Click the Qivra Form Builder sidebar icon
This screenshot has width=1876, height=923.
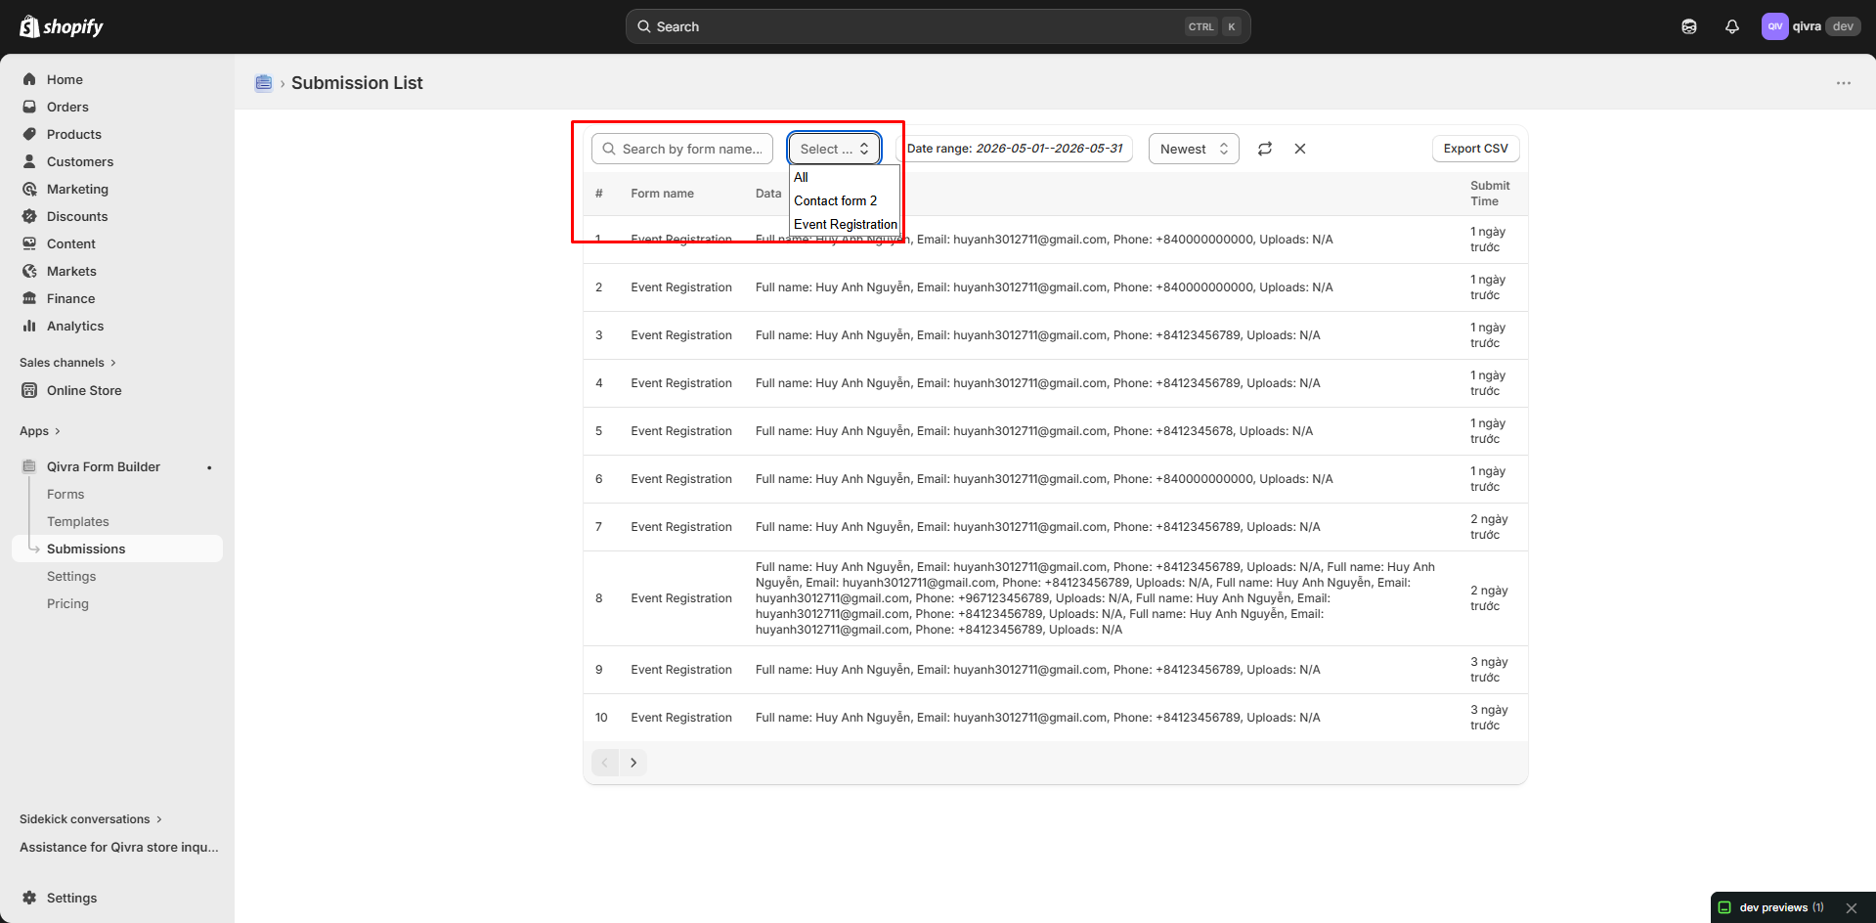click(29, 466)
